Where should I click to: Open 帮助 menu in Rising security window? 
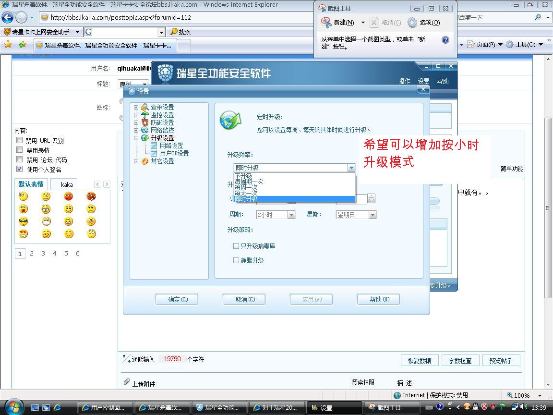[x=443, y=81]
